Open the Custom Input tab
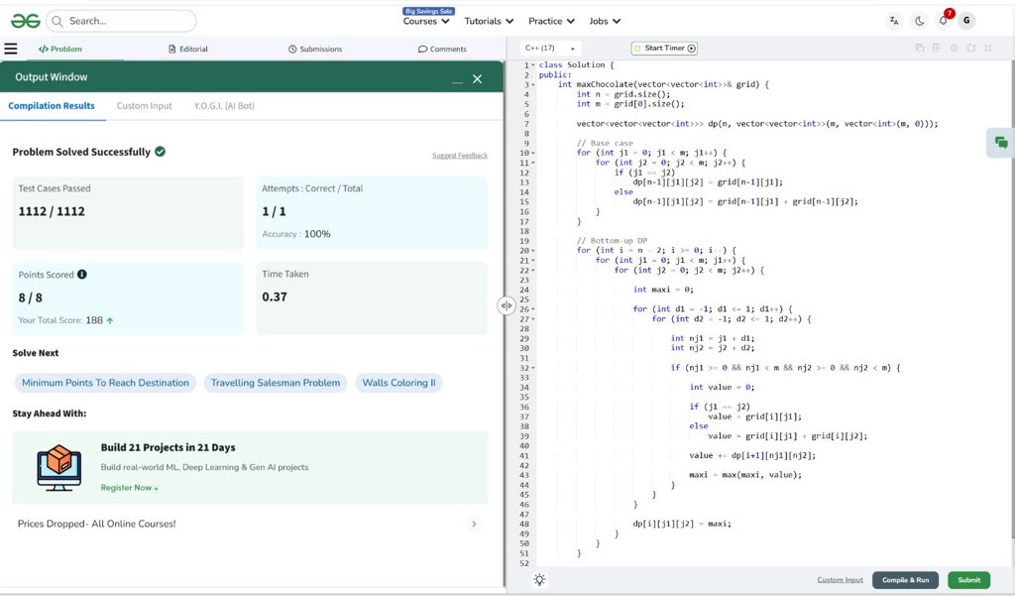This screenshot has width=1015, height=596. click(x=145, y=106)
